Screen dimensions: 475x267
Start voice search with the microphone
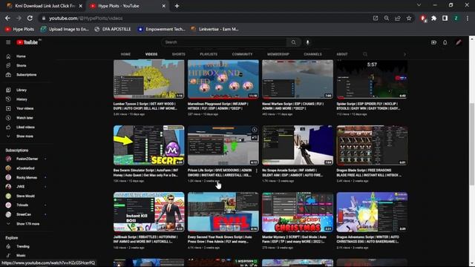tap(307, 42)
